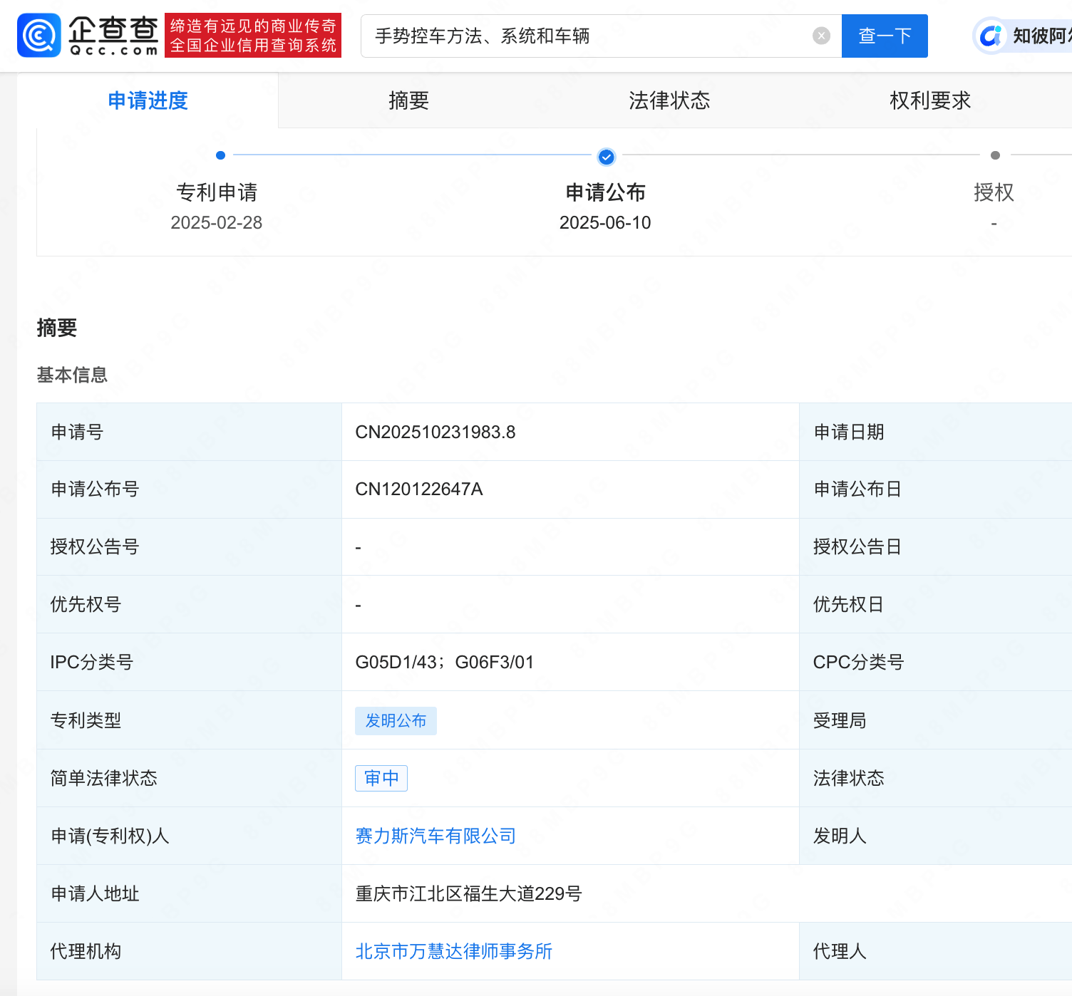Select the address 重庆市江北区福生大道229号
The width and height of the screenshot is (1072, 996).
[x=469, y=893]
